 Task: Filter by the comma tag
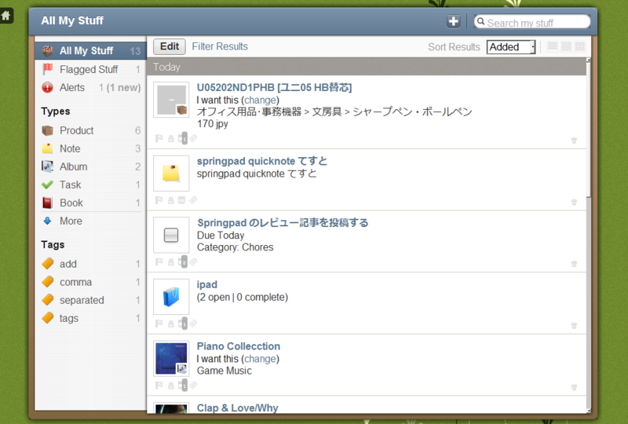(x=90, y=282)
